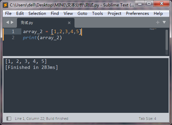Screen dimensions: 172x125
Task: Maximize the Sublime Text window
Action: coord(149,3)
